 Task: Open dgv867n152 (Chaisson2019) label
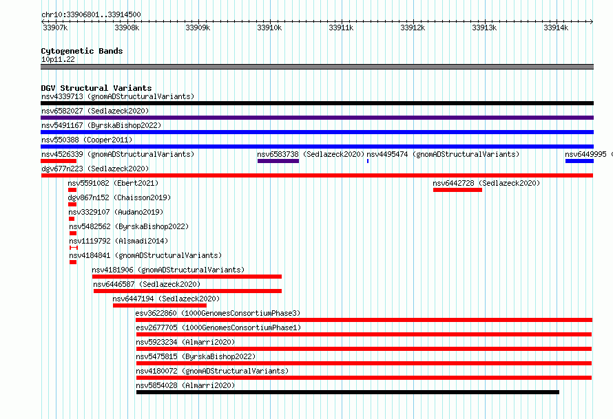(x=119, y=197)
